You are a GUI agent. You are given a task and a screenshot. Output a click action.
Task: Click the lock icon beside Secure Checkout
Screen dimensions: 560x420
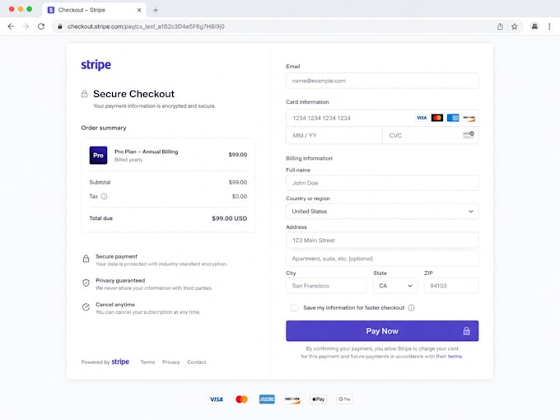84,94
